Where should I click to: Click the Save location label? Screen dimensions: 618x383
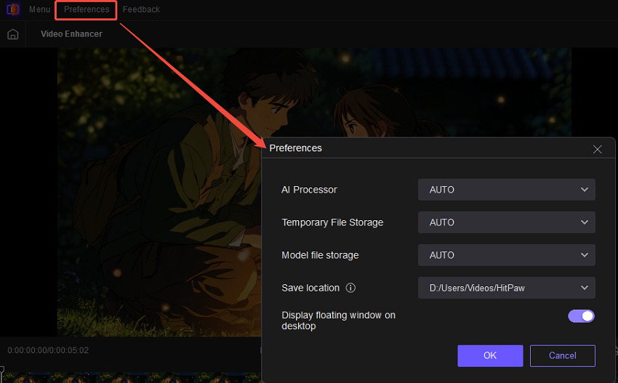click(310, 288)
